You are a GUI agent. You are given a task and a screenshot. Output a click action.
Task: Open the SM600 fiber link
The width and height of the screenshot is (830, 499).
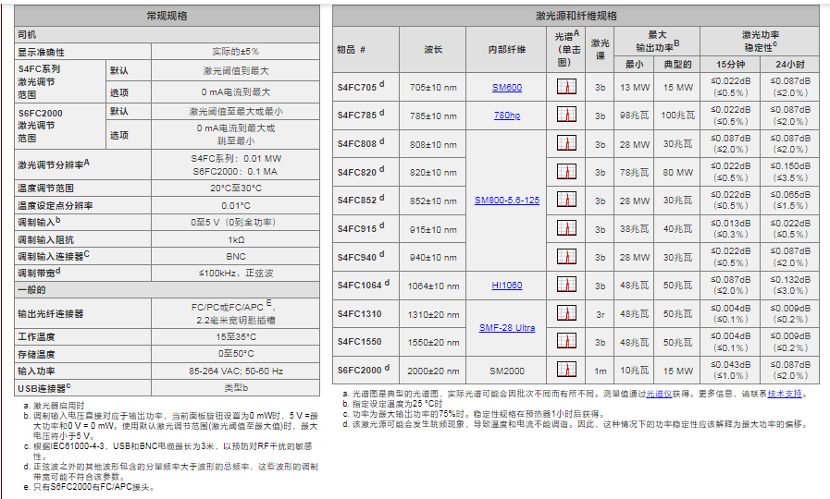pyautogui.click(x=506, y=88)
